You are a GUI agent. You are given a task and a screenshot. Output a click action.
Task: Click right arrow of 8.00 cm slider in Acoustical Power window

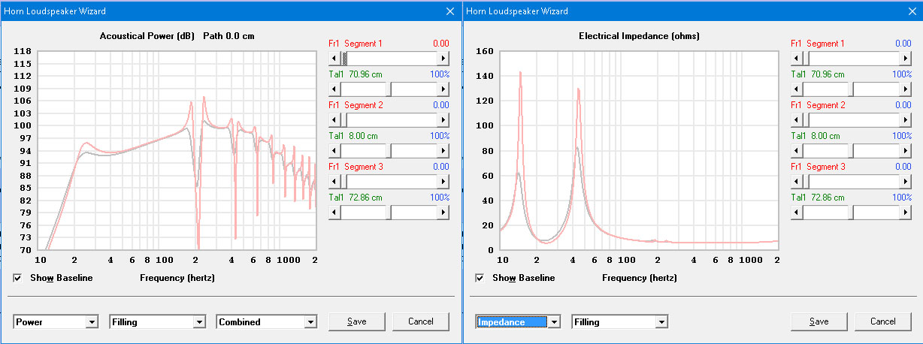443,150
